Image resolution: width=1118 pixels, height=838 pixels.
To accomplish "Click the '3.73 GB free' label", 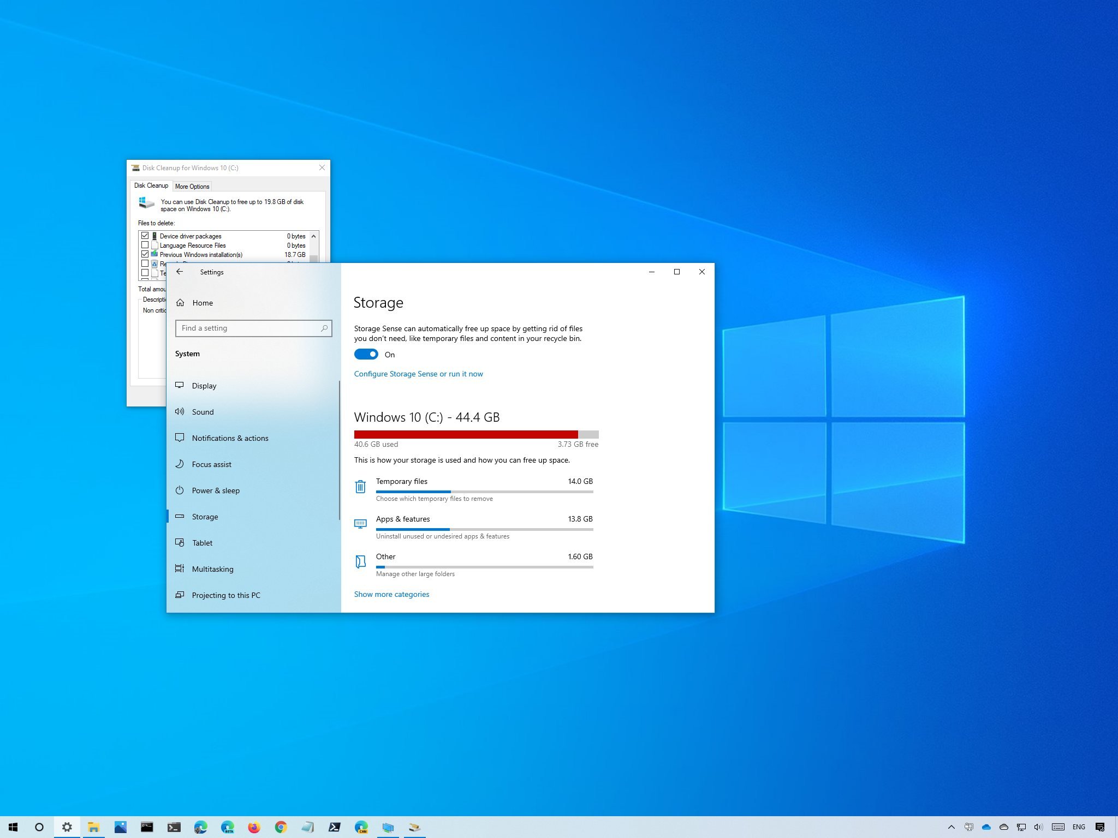I will [x=578, y=444].
